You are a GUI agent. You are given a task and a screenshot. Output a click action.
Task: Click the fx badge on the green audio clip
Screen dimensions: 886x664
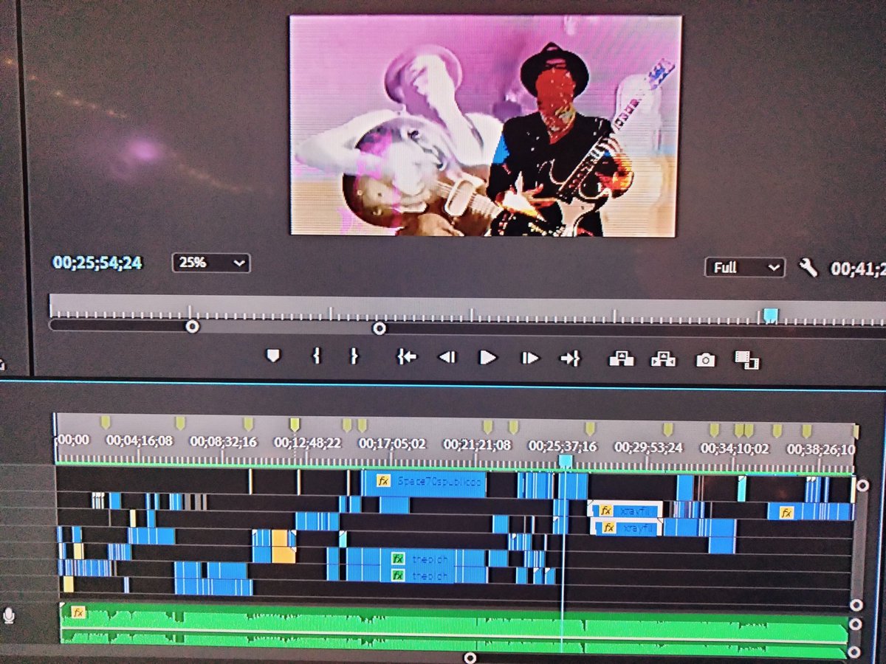pos(78,612)
